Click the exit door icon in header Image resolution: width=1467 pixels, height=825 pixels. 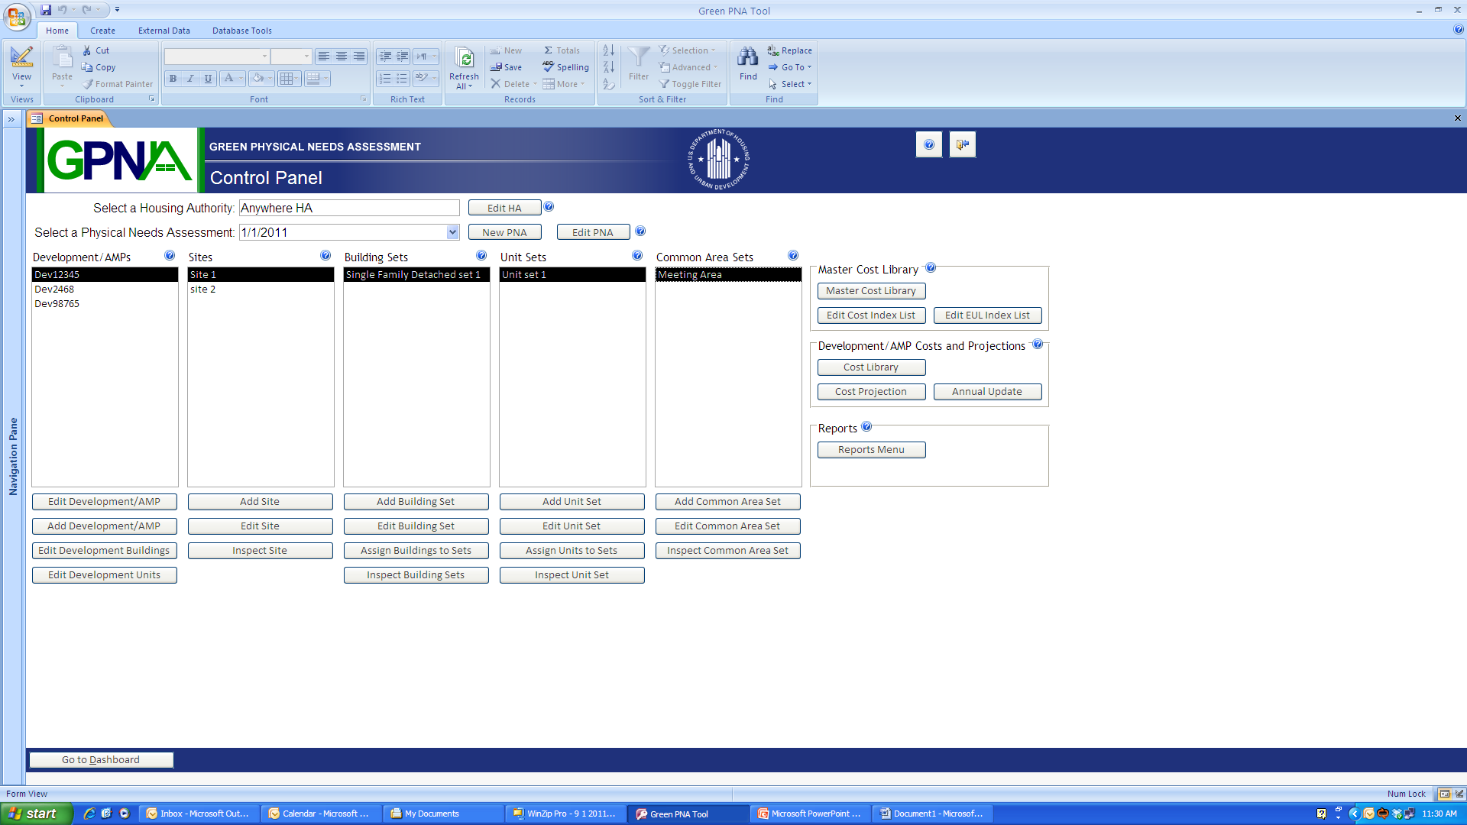(962, 144)
